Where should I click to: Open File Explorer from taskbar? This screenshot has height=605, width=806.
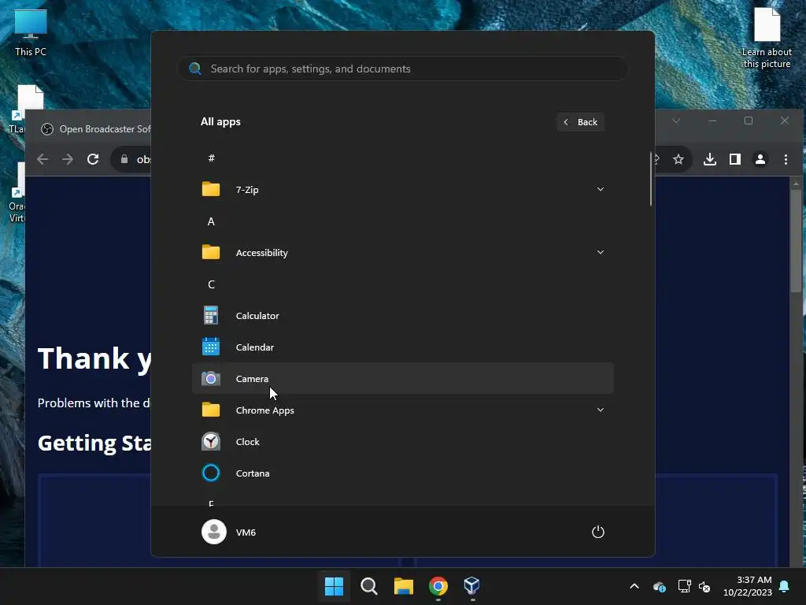coord(404,586)
